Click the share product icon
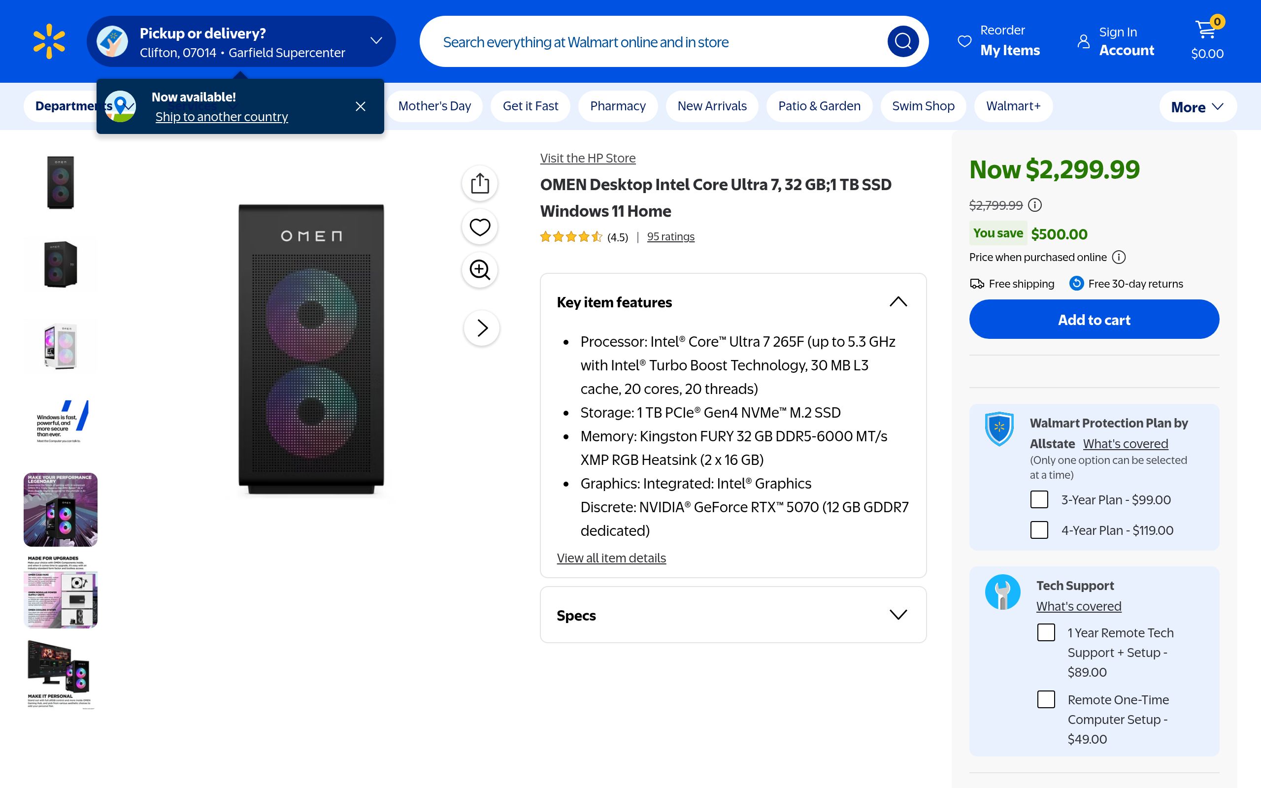Viewport: 1261px width, 788px height. [x=479, y=183]
